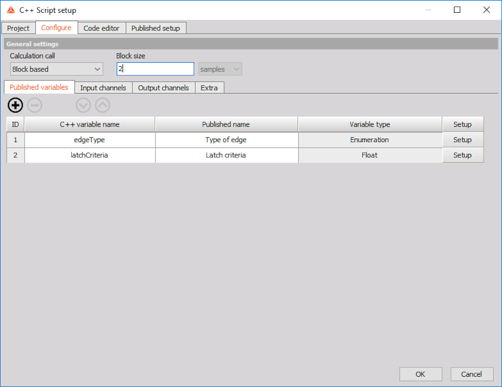Screen dimensions: 502x387
Task: Show the Extra sub-tab
Action: click(x=209, y=88)
